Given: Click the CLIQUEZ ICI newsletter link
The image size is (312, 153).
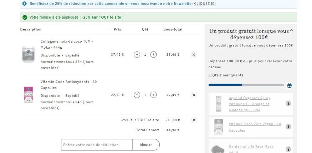Looking at the screenshot, I should point(205,4).
